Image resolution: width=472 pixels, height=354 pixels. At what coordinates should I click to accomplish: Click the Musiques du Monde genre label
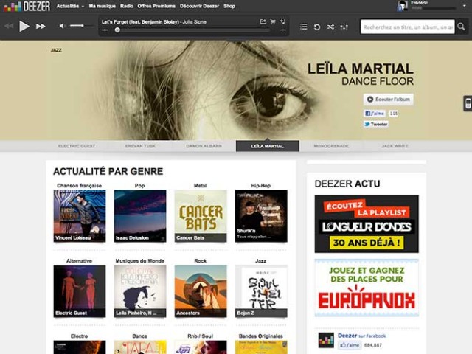click(139, 260)
